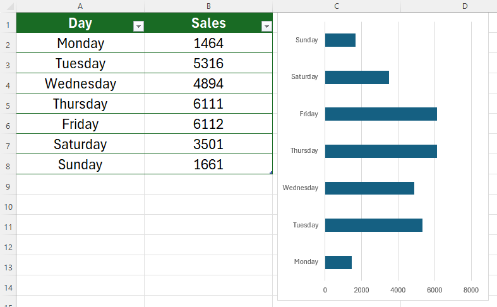Viewport: 497px width, 307px height.
Task: Select the cell with value 5316
Action: (208, 64)
